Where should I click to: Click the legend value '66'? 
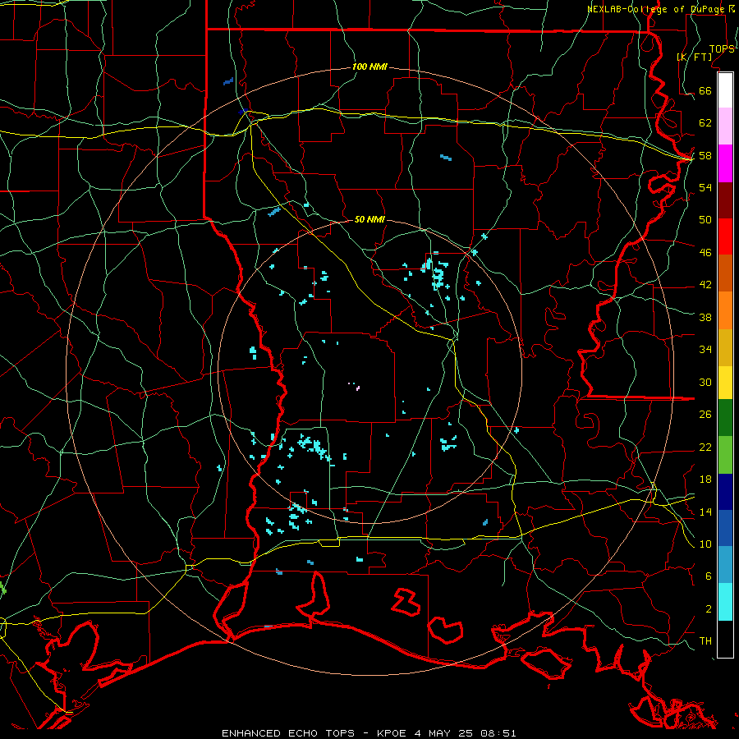point(705,91)
